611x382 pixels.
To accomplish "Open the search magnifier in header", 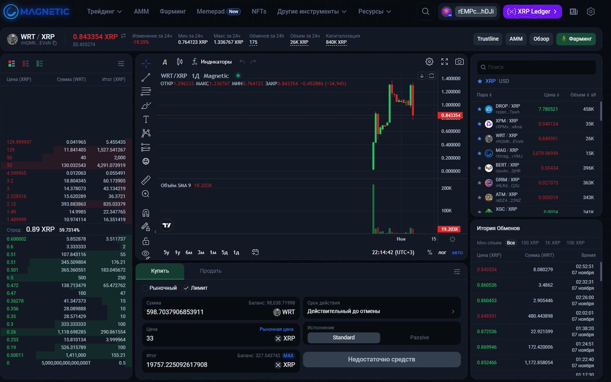I will click(425, 11).
